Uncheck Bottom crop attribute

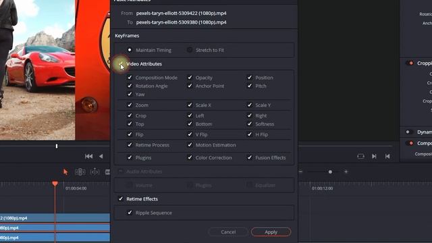pyautogui.click(x=190, y=124)
